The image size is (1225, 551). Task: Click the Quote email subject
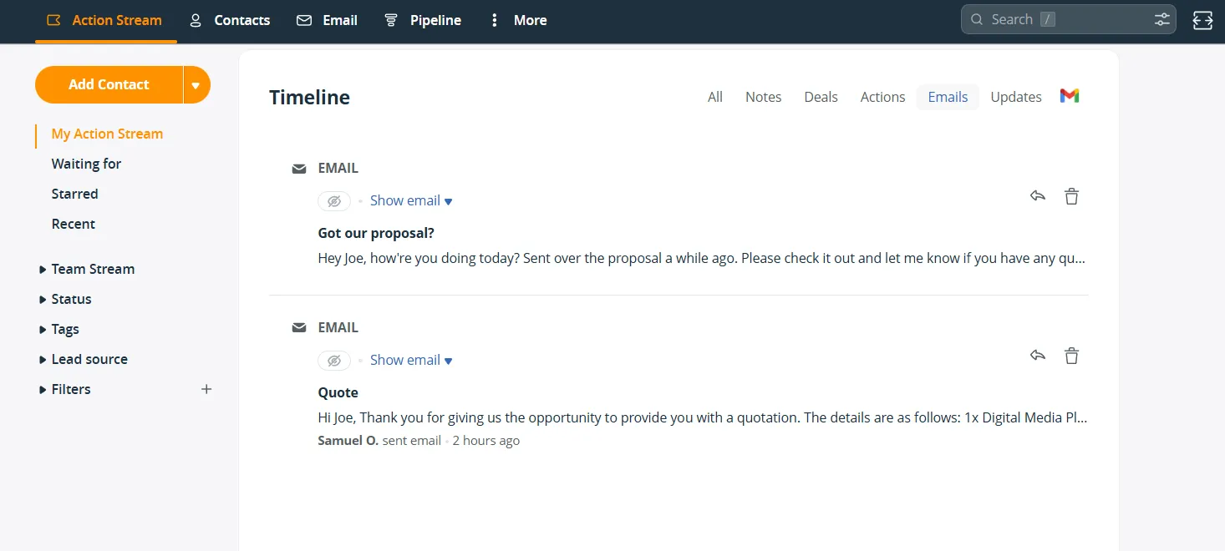click(338, 392)
